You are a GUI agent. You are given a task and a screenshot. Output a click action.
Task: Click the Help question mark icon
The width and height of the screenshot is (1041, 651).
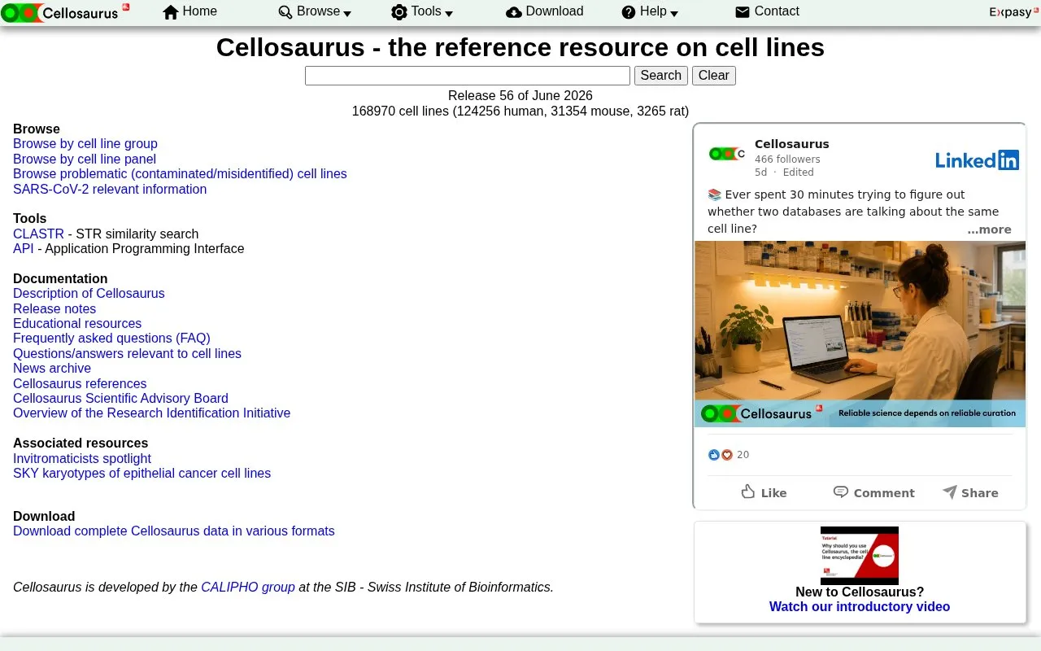(x=629, y=12)
